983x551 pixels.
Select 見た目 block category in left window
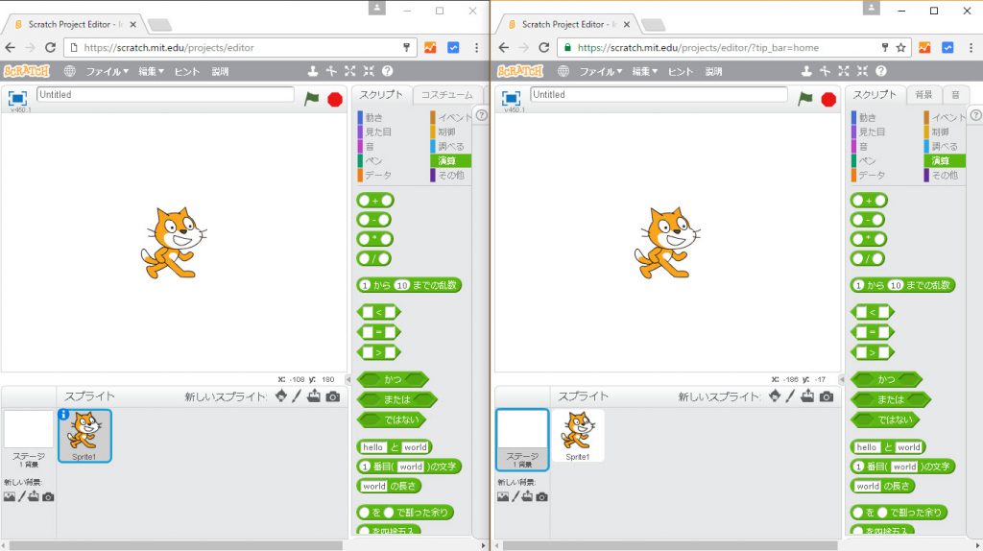[378, 132]
